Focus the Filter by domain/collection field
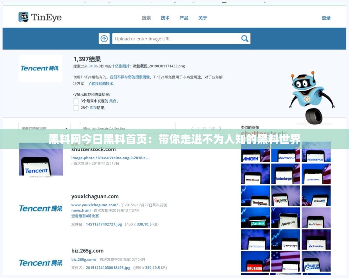 128,128
